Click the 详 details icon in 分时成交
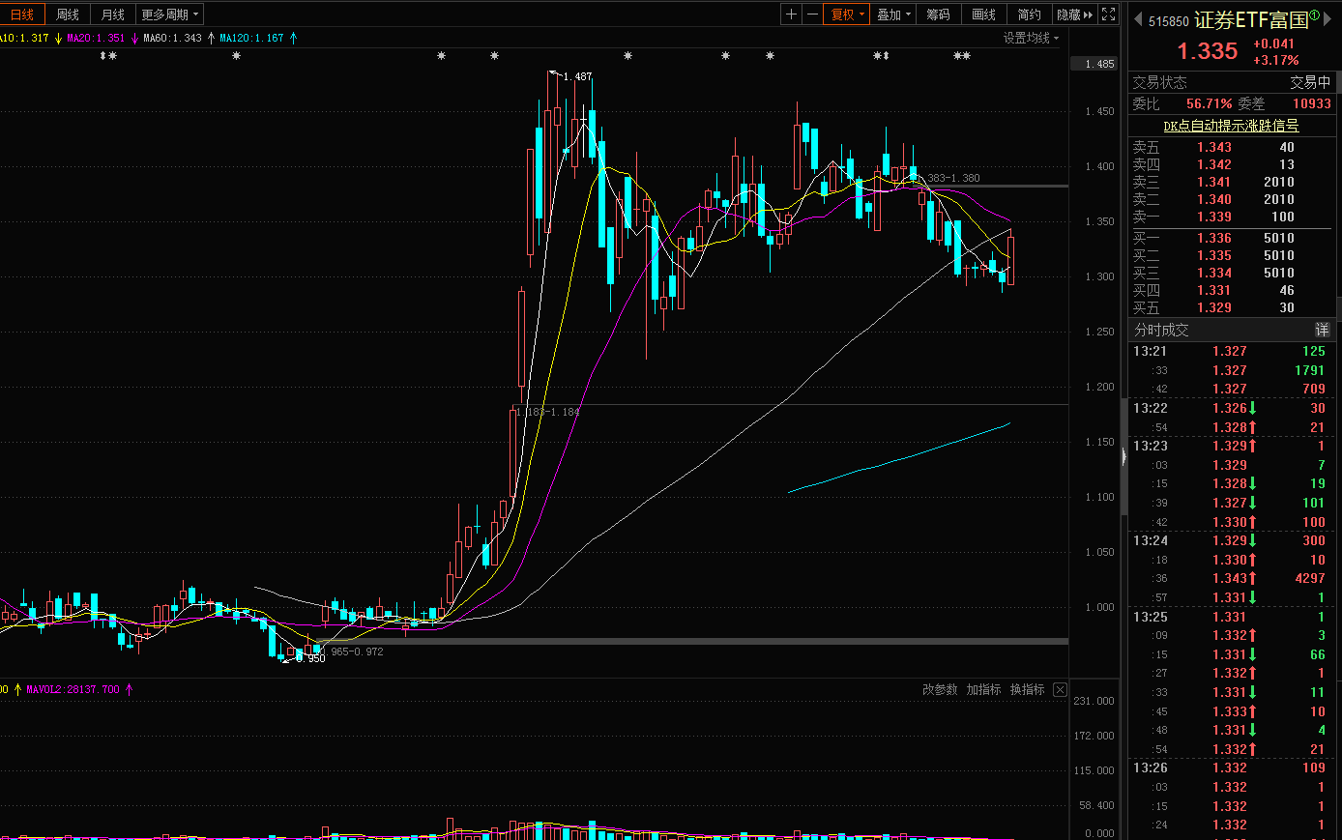The height and width of the screenshot is (840, 1342). [1322, 330]
